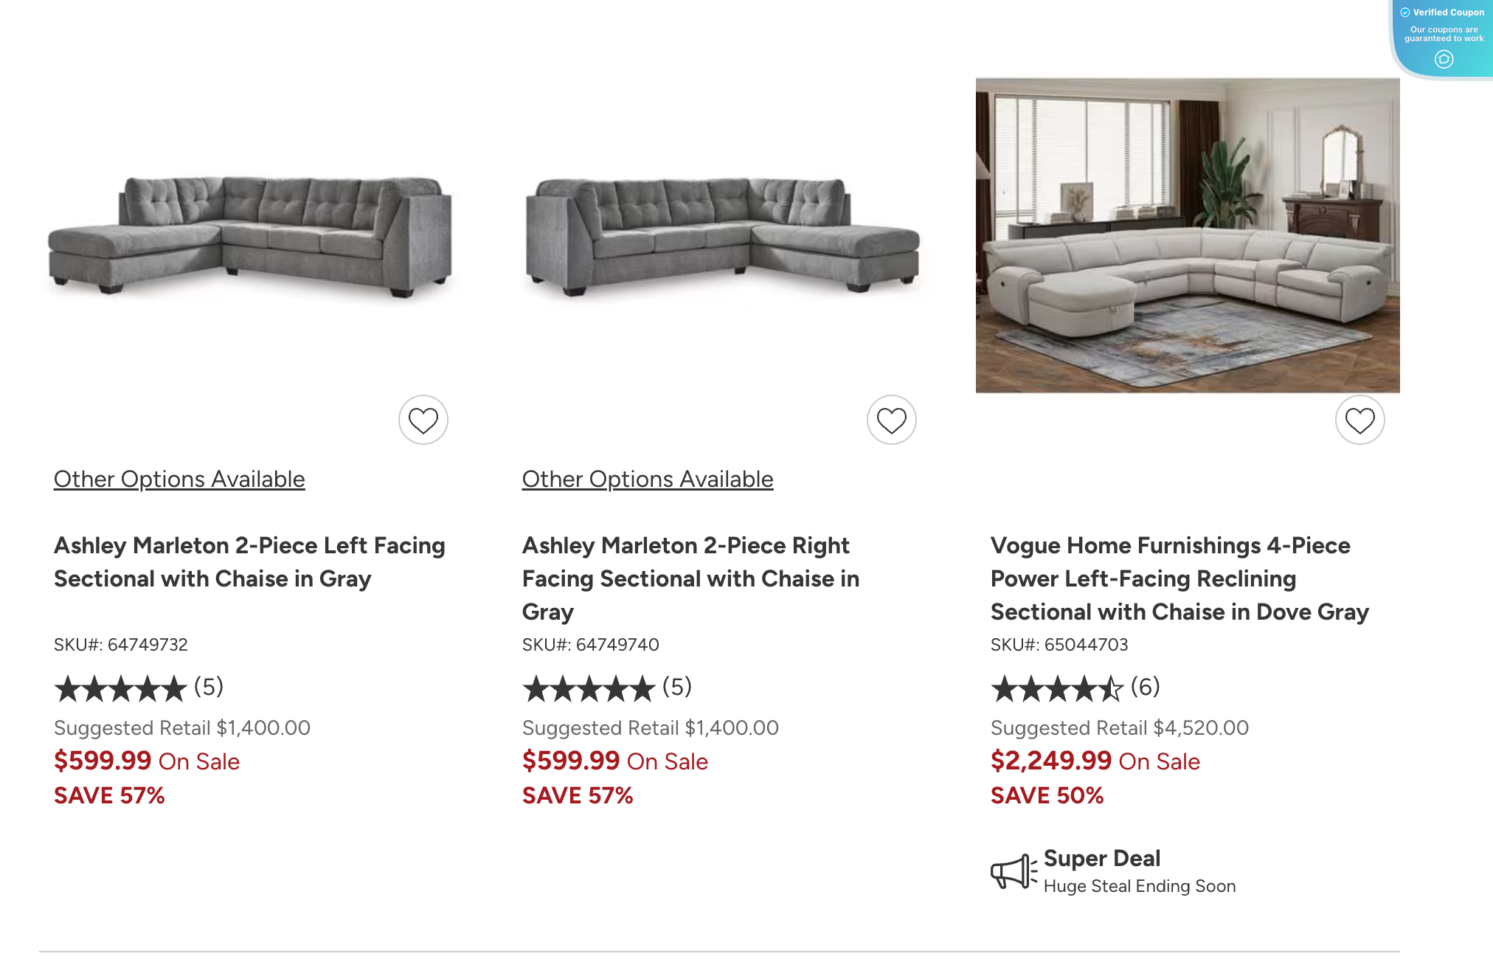The width and height of the screenshot is (1493, 962).
Task: Click the megaphone icon beside Super Deal
Action: click(1013, 871)
